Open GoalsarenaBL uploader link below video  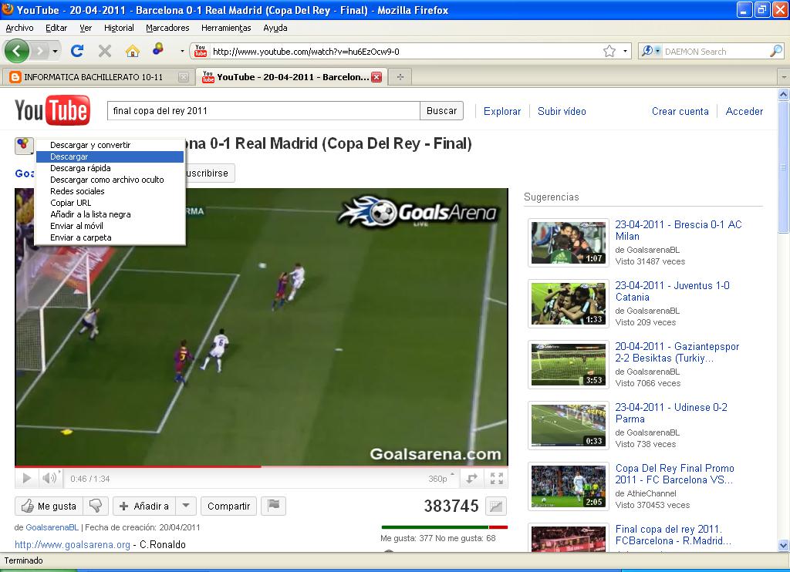[x=52, y=527]
